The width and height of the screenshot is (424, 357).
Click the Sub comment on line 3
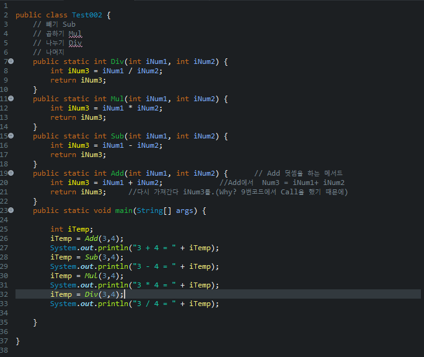[54, 24]
